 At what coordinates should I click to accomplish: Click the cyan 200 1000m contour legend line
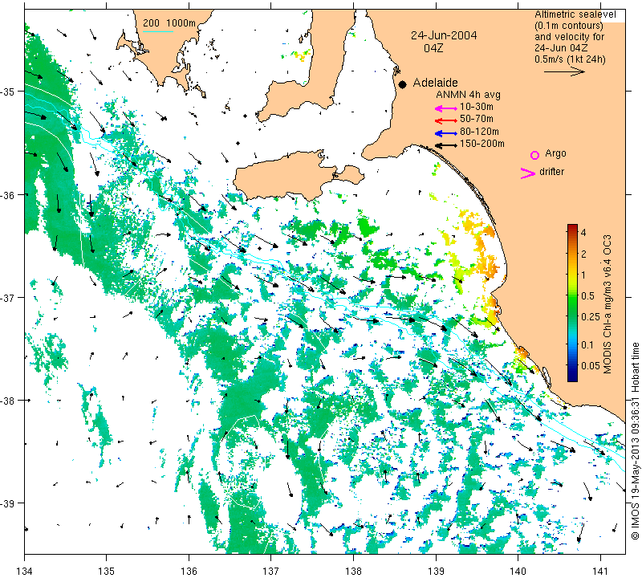(157, 31)
